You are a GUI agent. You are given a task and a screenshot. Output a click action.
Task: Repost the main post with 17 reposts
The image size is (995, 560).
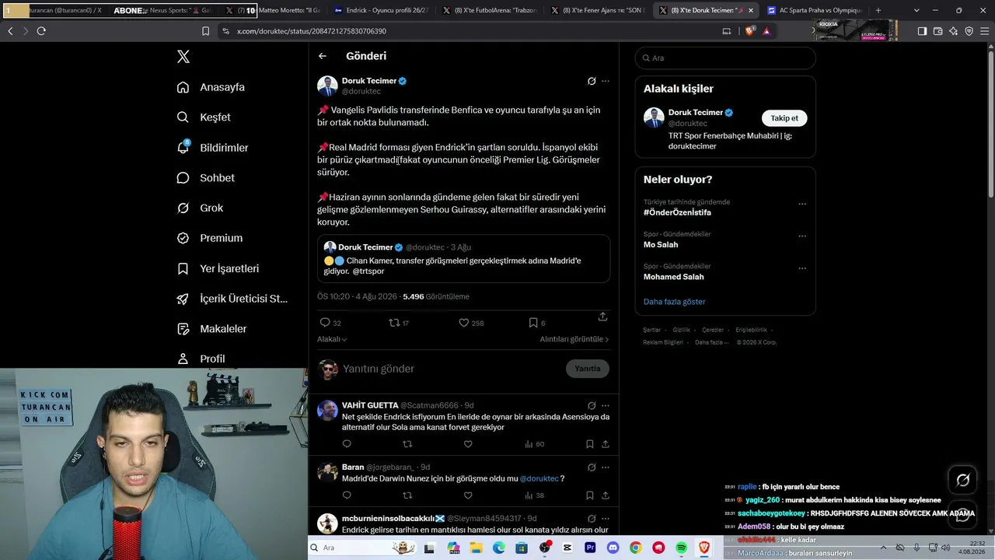point(398,323)
